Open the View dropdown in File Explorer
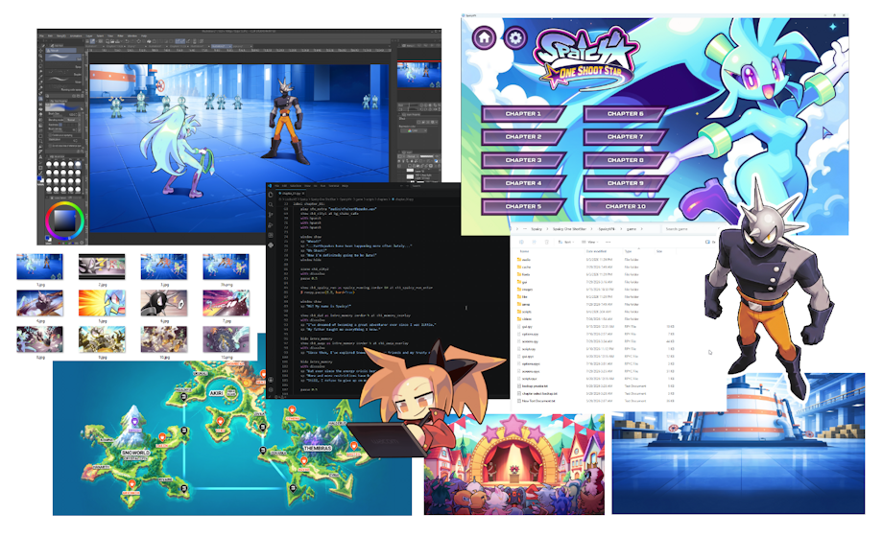The width and height of the screenshot is (883, 536). click(x=589, y=242)
